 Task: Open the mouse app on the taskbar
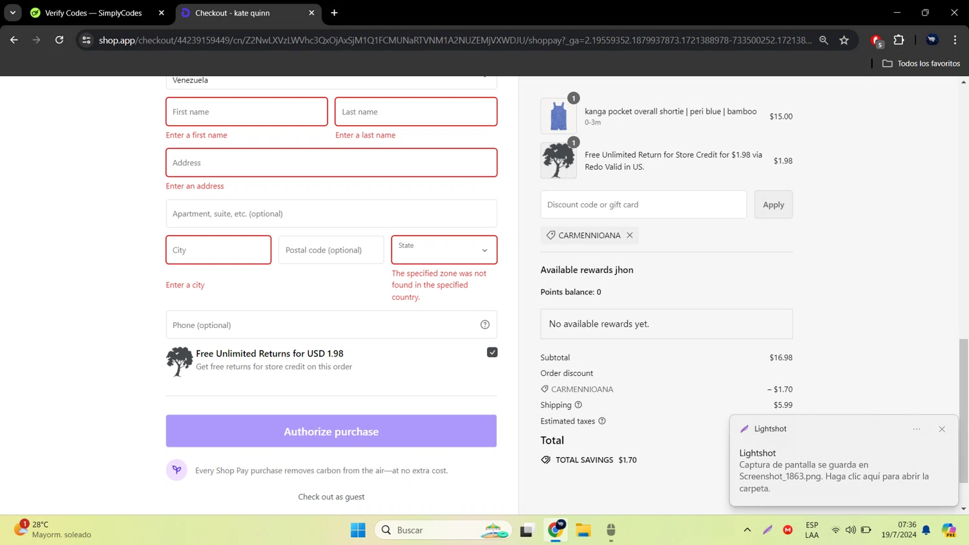pyautogui.click(x=611, y=530)
